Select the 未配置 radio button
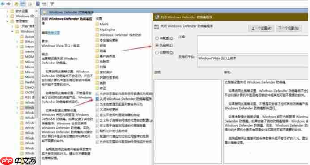 click(x=157, y=38)
